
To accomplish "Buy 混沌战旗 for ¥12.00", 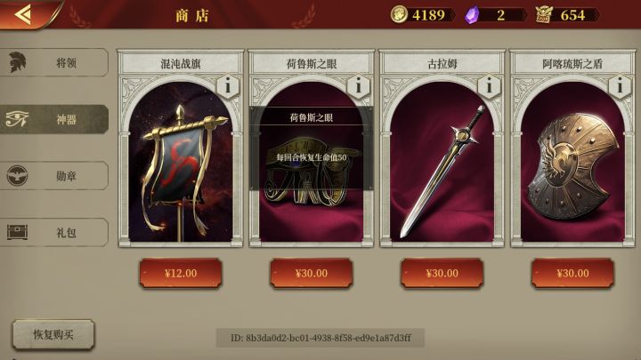I will (x=181, y=274).
